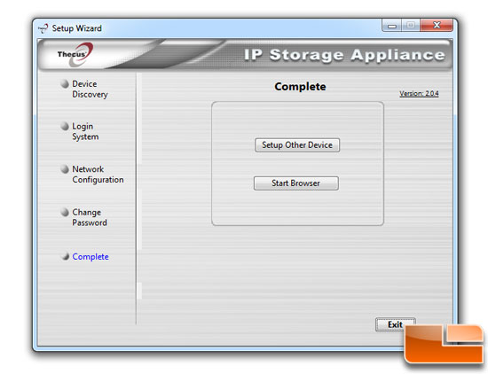The height and width of the screenshot is (374, 488).
Task: Click the bullet icon beside Login System
Action: (65, 127)
